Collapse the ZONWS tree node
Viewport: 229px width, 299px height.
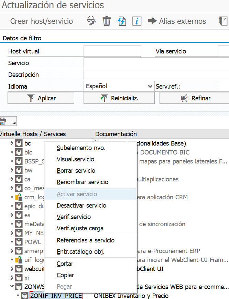tap(12, 287)
